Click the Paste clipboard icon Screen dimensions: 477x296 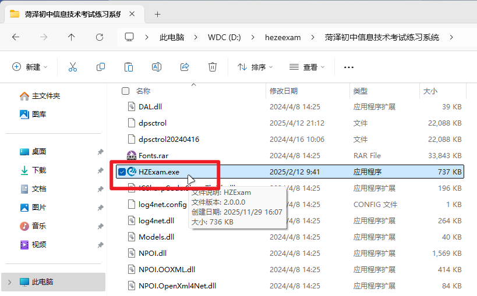[x=129, y=67]
